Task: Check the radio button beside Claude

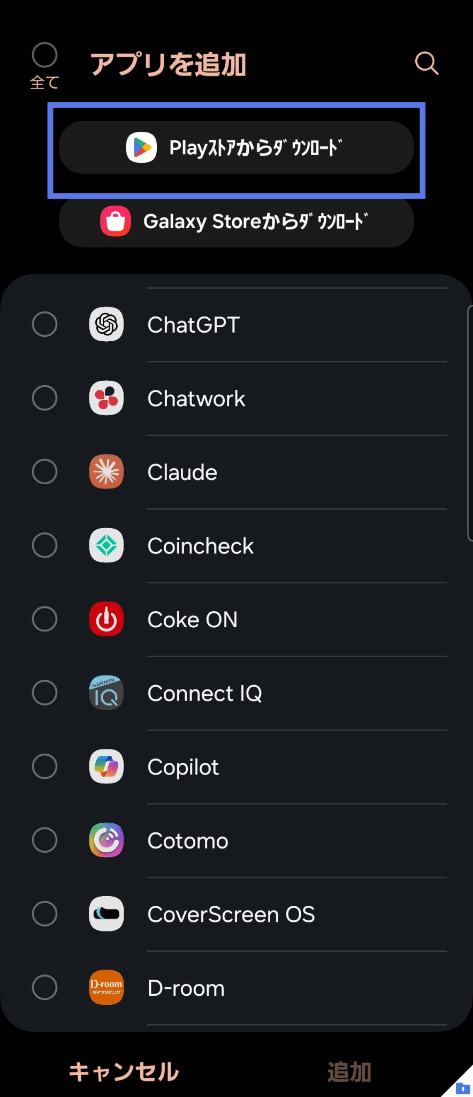Action: [x=45, y=472]
